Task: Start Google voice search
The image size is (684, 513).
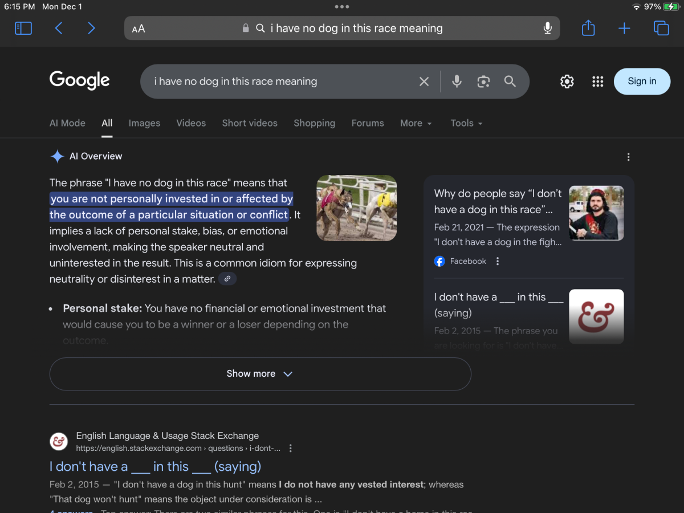Action: [x=457, y=82]
